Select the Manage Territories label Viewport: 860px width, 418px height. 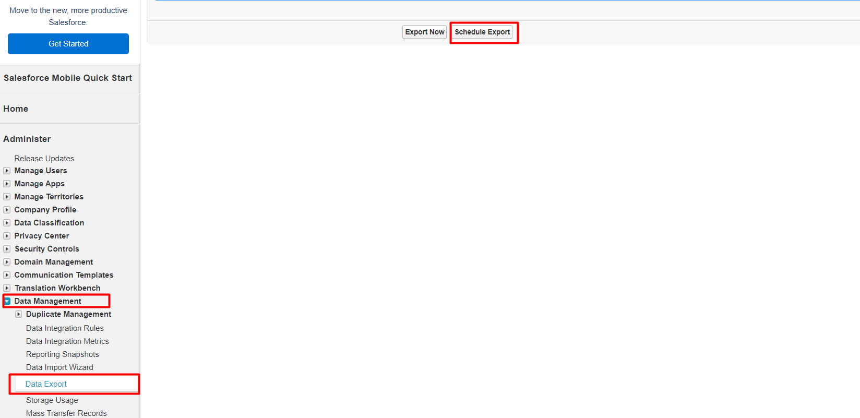pos(49,197)
